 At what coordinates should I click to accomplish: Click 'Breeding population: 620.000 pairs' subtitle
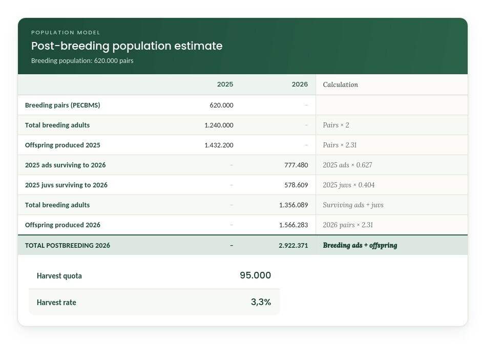(82, 60)
